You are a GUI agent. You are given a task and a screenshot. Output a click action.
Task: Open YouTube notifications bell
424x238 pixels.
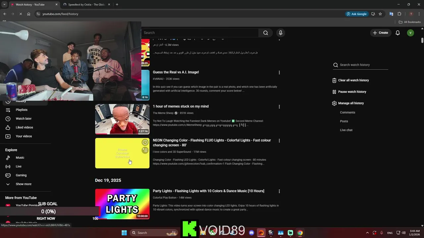[398, 33]
